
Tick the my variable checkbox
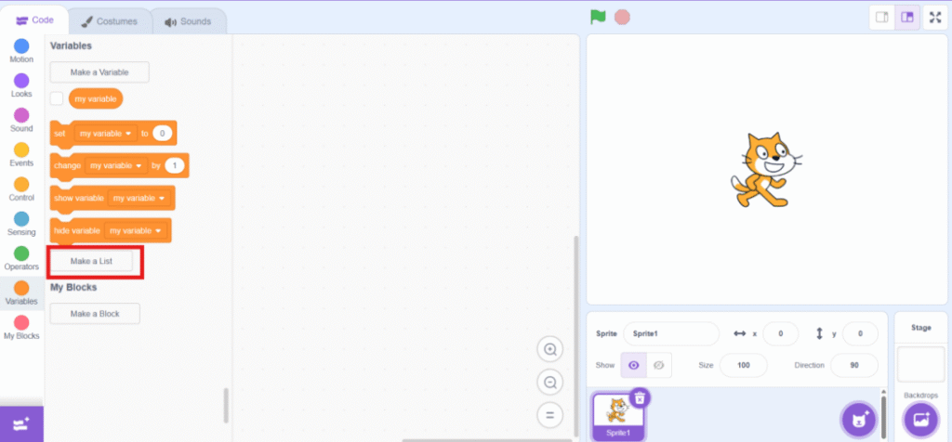coord(57,98)
